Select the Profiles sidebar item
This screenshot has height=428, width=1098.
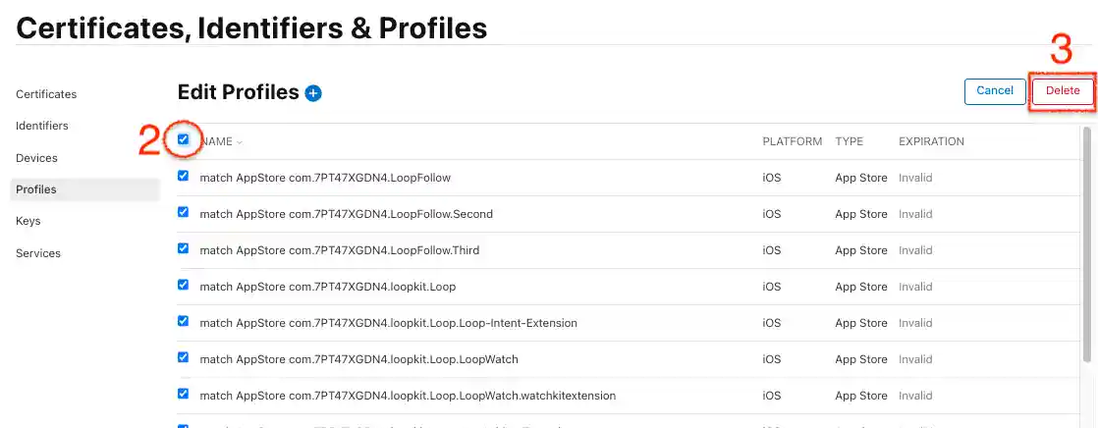tap(36, 189)
